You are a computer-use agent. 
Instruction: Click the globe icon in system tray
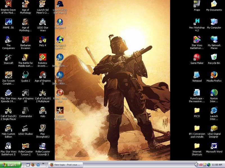click(208, 165)
